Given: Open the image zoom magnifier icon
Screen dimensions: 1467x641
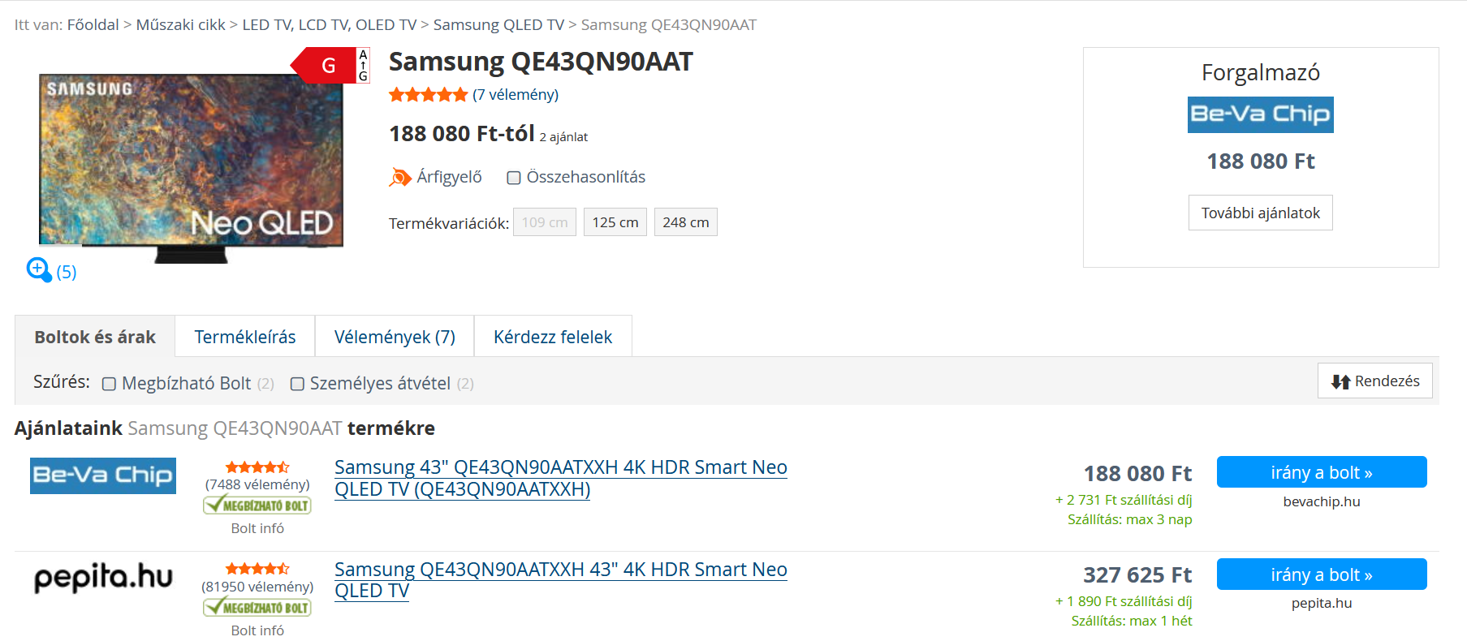Looking at the screenshot, I should (38, 269).
